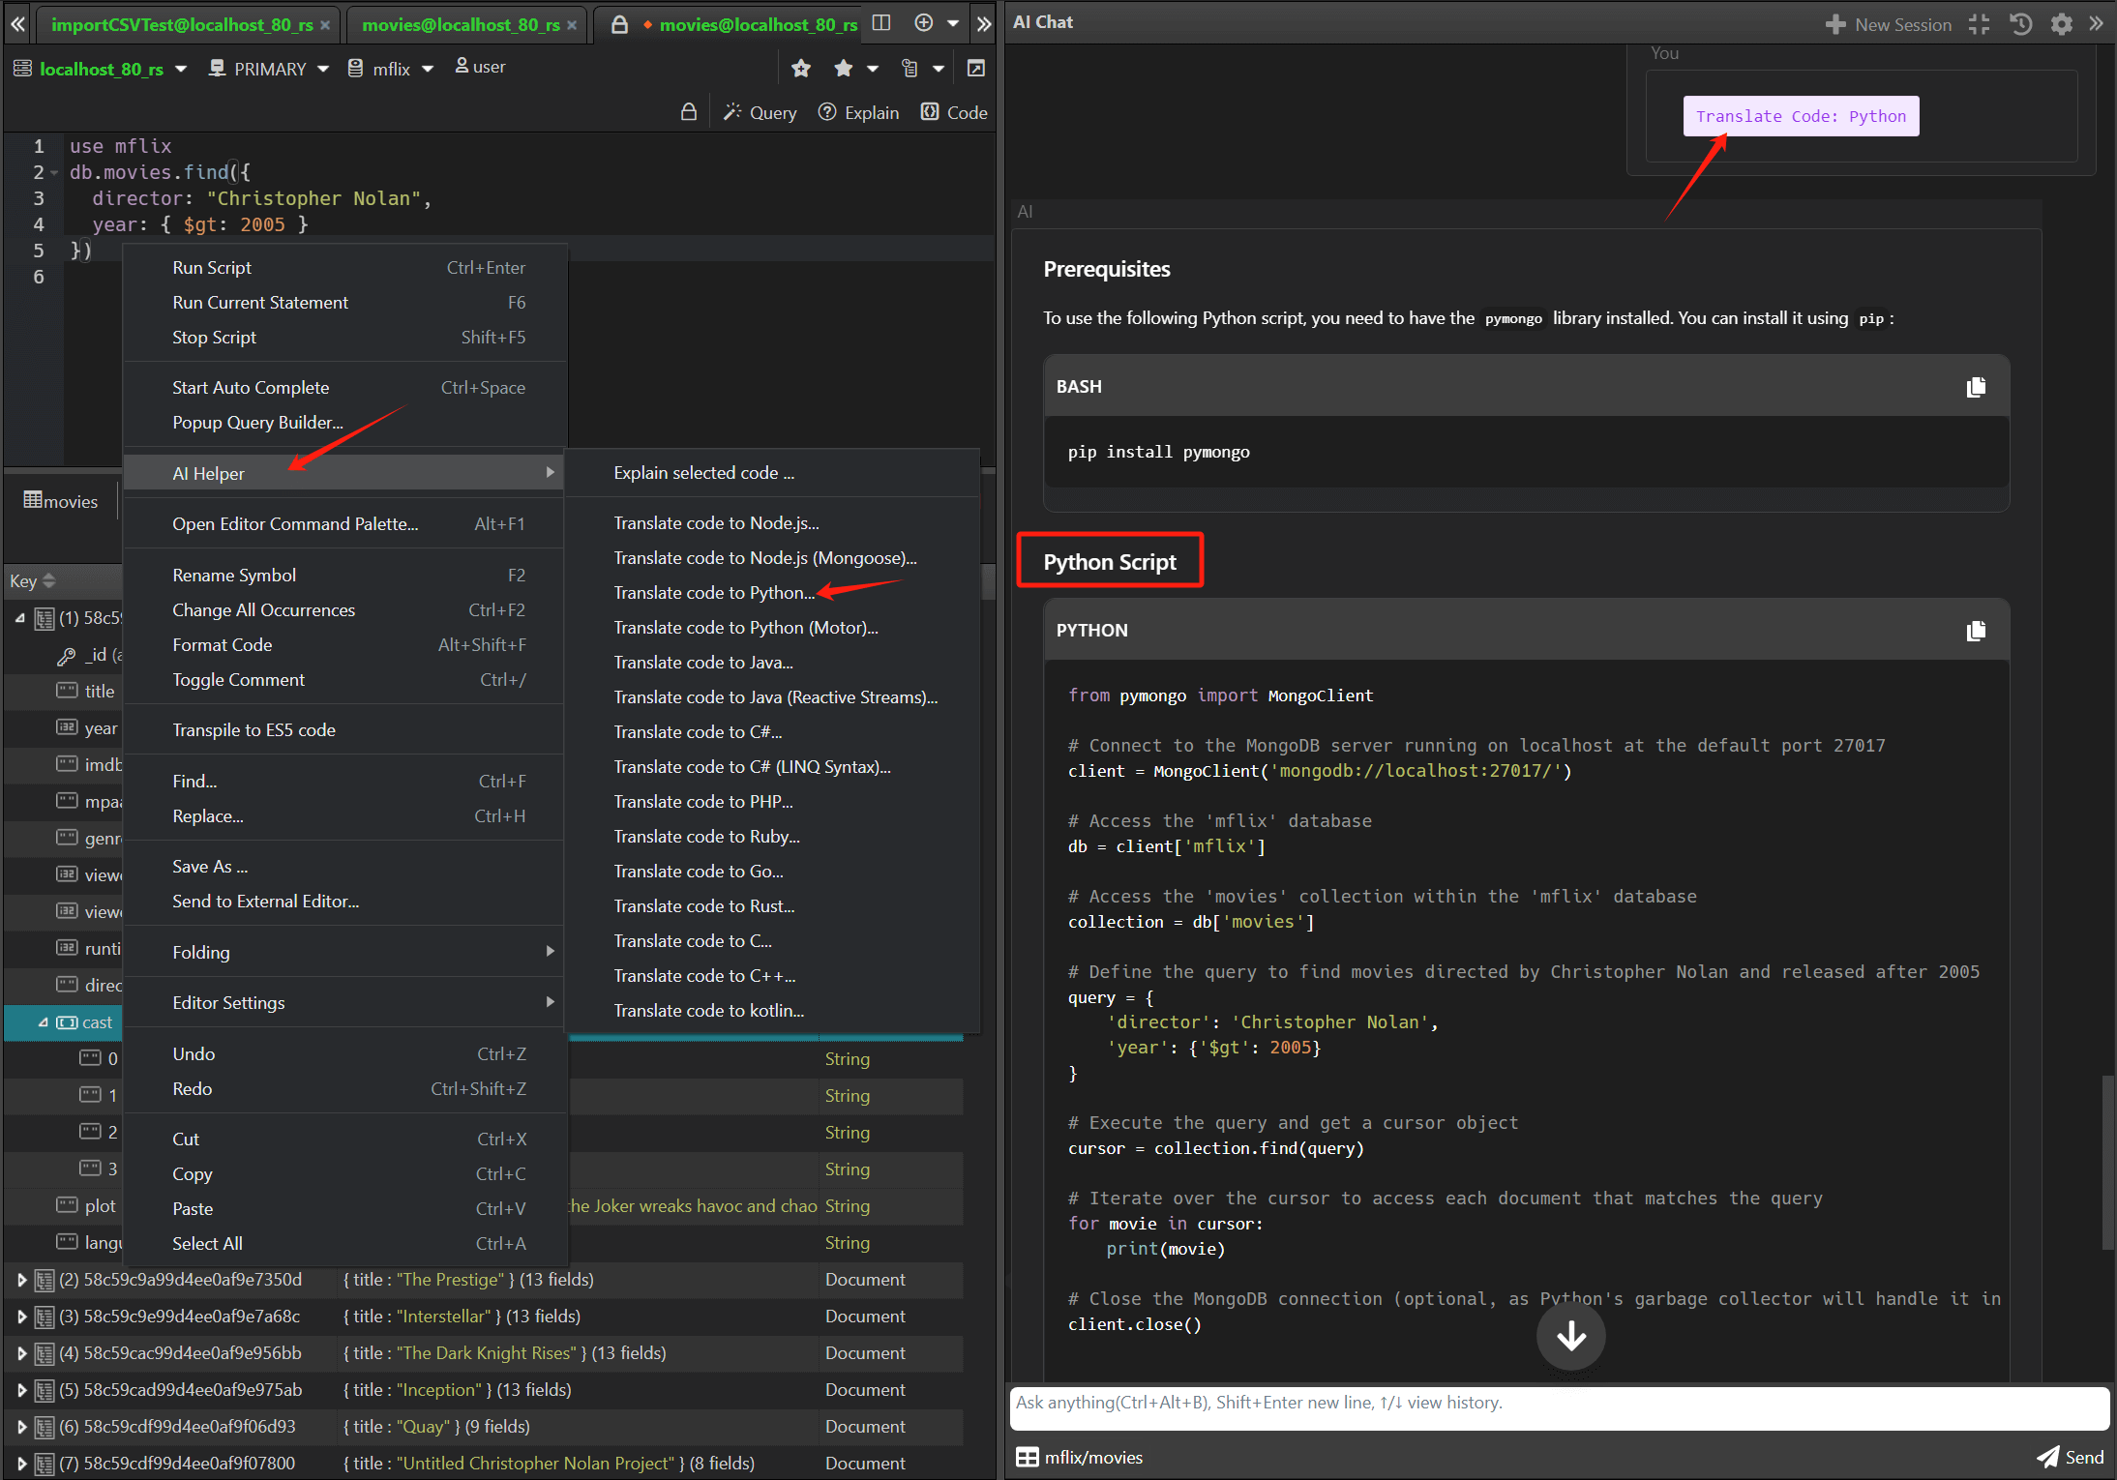Click the Quay document row

(x=484, y=1427)
